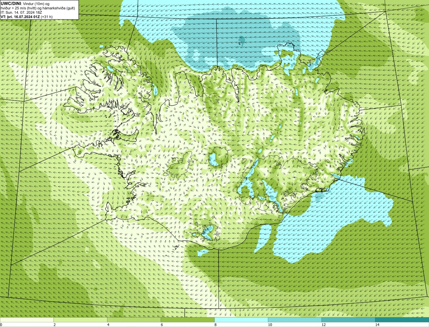Screen dimensions: 429x327
Task: Choose the 12–14 blue-green legend swatch
Action: click(x=349, y=320)
